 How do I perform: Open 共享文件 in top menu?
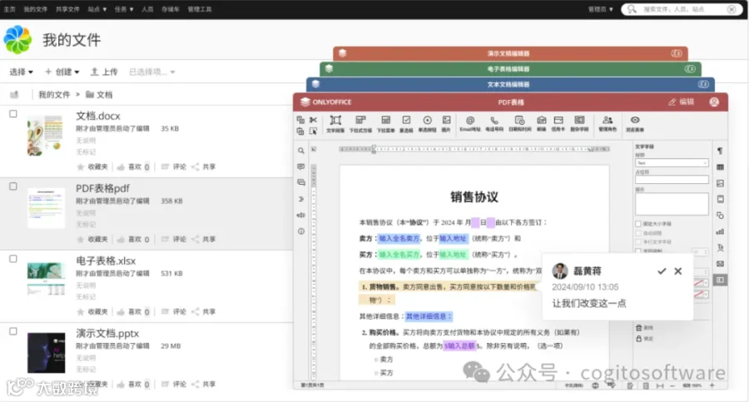[67, 9]
